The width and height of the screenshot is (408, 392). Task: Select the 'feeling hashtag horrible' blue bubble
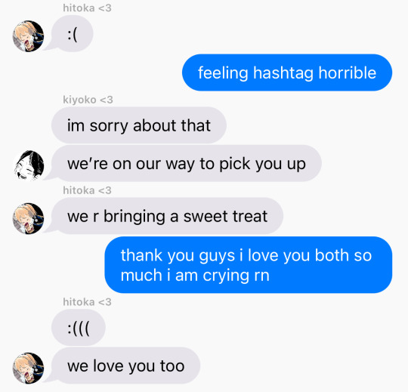pyautogui.click(x=287, y=73)
